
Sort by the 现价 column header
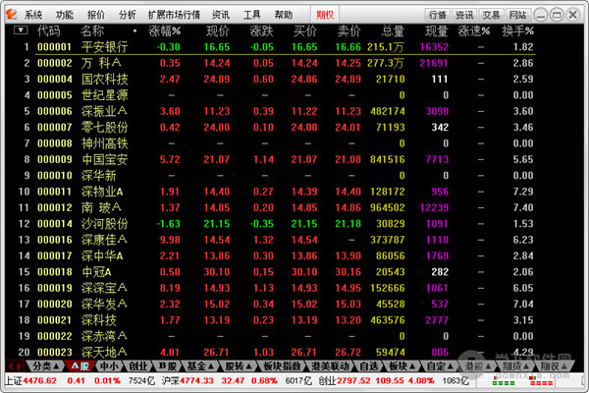point(218,30)
